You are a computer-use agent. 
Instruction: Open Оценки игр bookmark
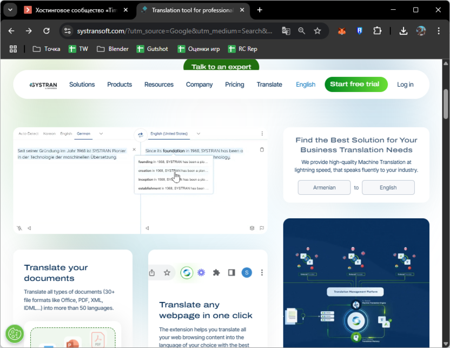click(199, 49)
